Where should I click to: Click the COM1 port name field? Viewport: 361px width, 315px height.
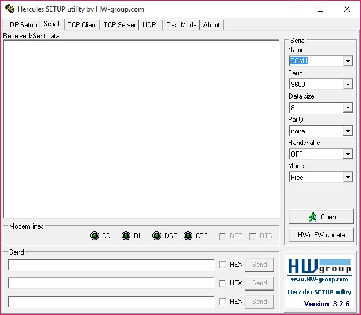316,61
